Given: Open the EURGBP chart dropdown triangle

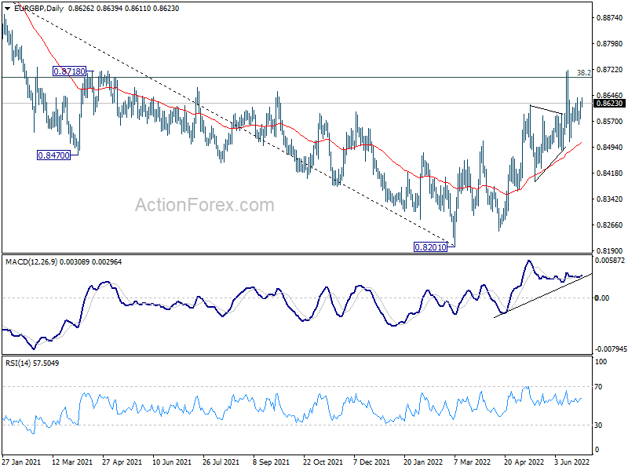Looking at the screenshot, I should 7,9.
